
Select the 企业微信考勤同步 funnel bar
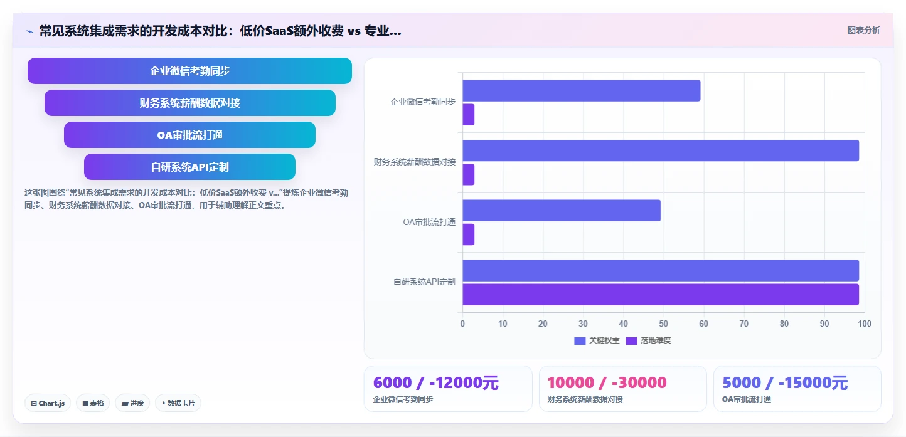coord(189,71)
